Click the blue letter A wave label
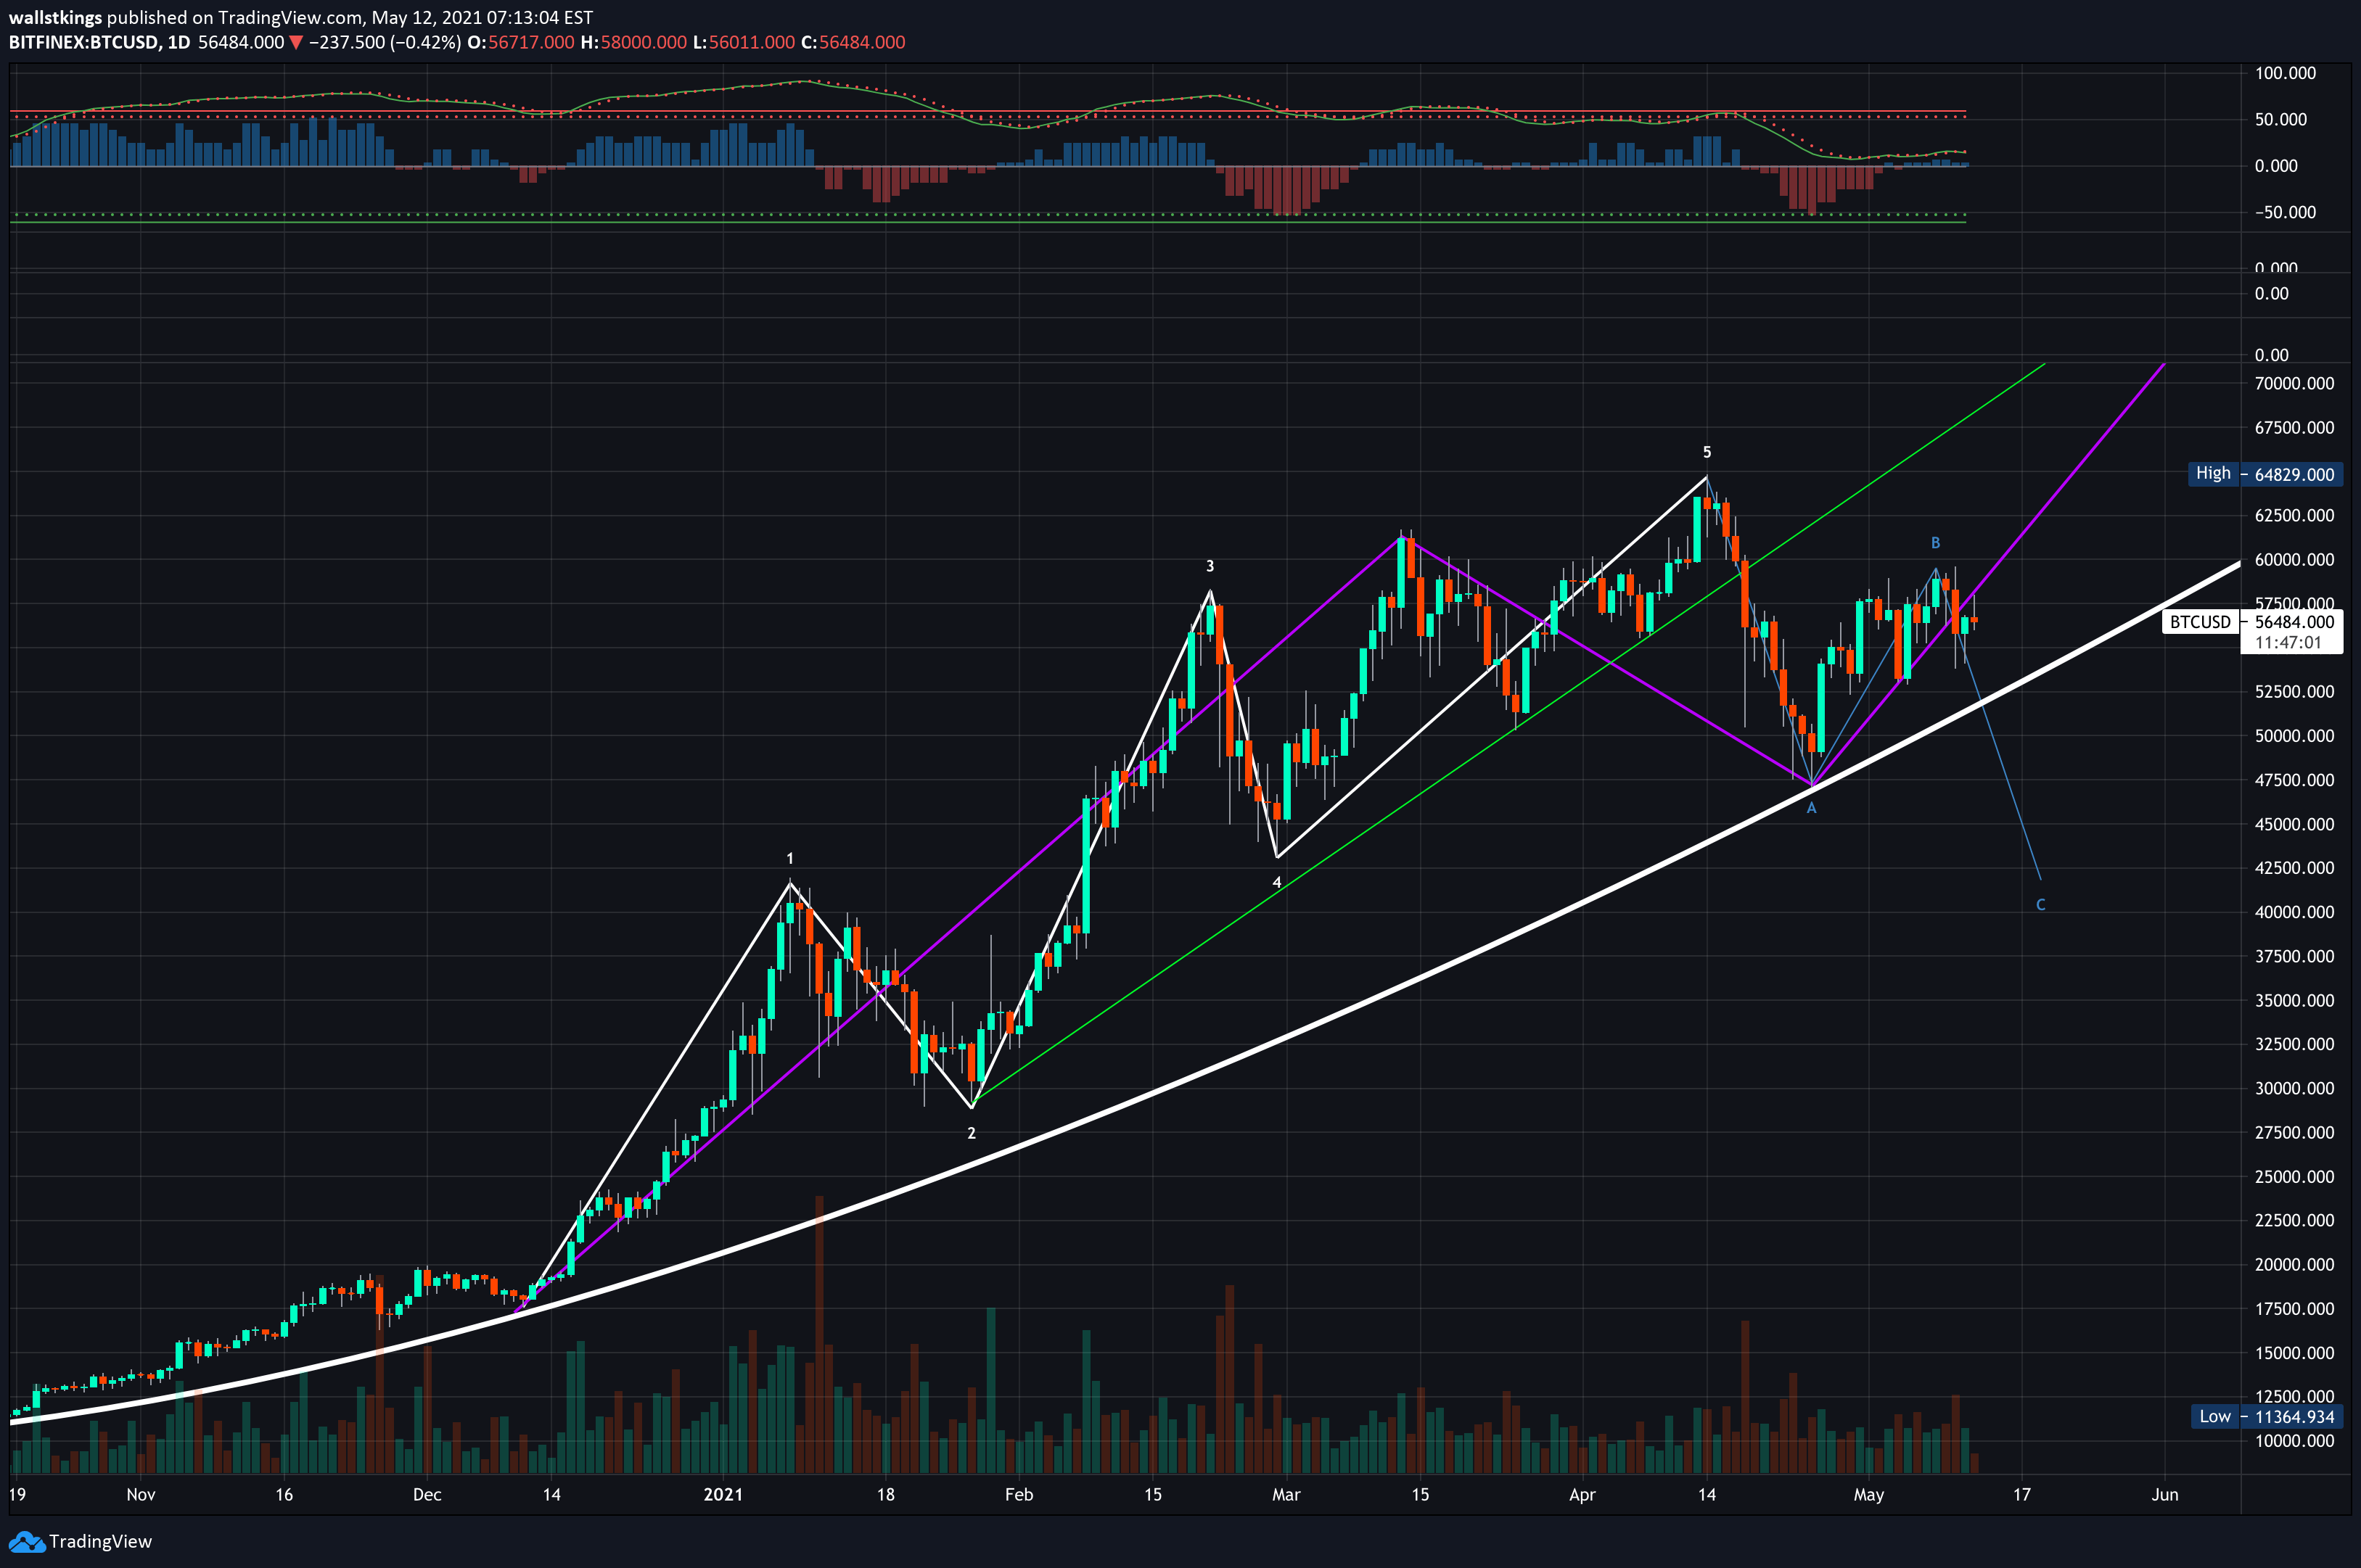Screen dimensions: 2361x1568 (x=1811, y=808)
